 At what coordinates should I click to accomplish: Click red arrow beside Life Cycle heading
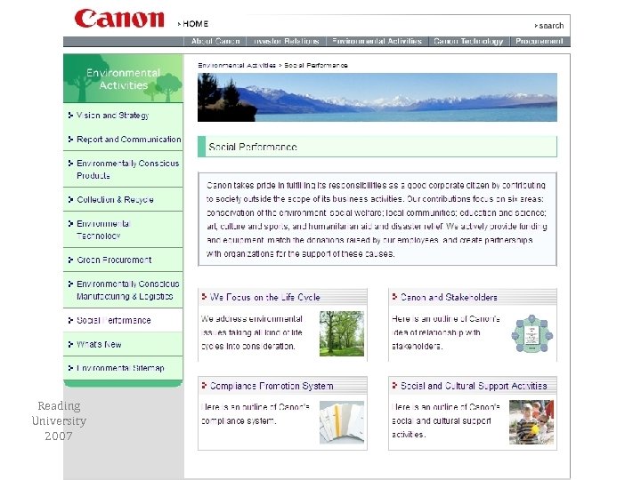pyautogui.click(x=204, y=297)
